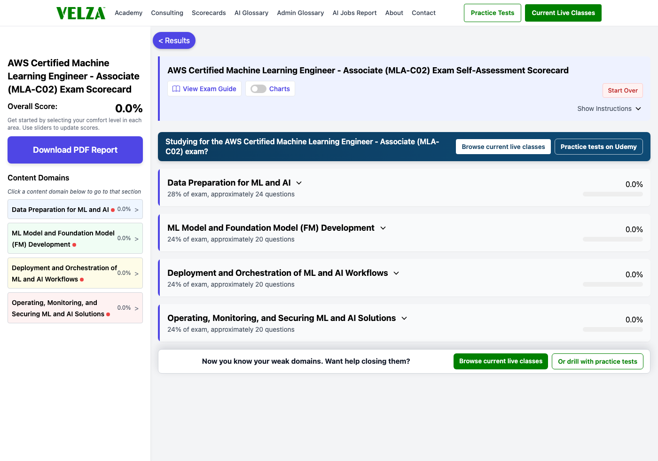This screenshot has height=461, width=658.
Task: Expand Data Preparation for ML and AI section
Action: [299, 183]
